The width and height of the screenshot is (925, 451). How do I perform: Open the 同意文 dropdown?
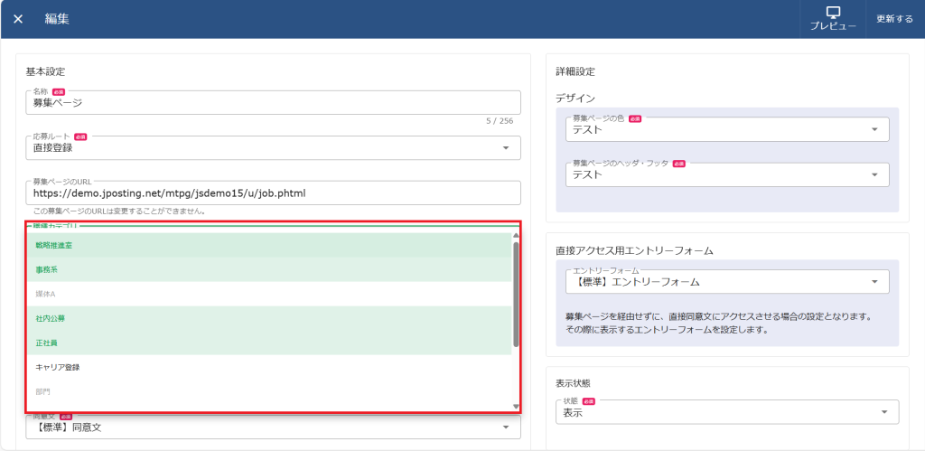(x=273, y=427)
